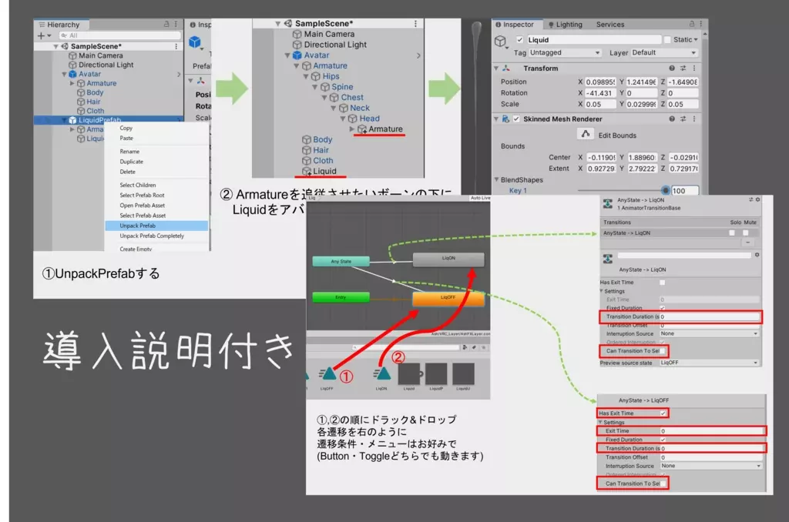Click the Edit Bounds icon button
Image resolution: width=789 pixels, height=522 pixels.
586,134
